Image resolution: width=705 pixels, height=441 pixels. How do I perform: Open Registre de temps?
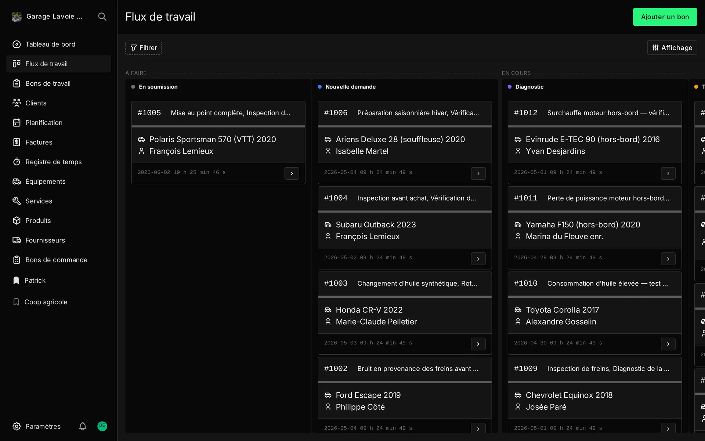click(58, 162)
